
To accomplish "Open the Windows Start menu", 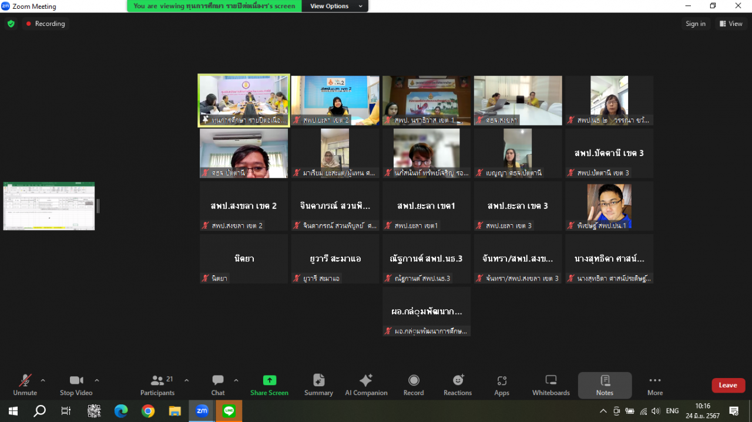I will click(13, 411).
